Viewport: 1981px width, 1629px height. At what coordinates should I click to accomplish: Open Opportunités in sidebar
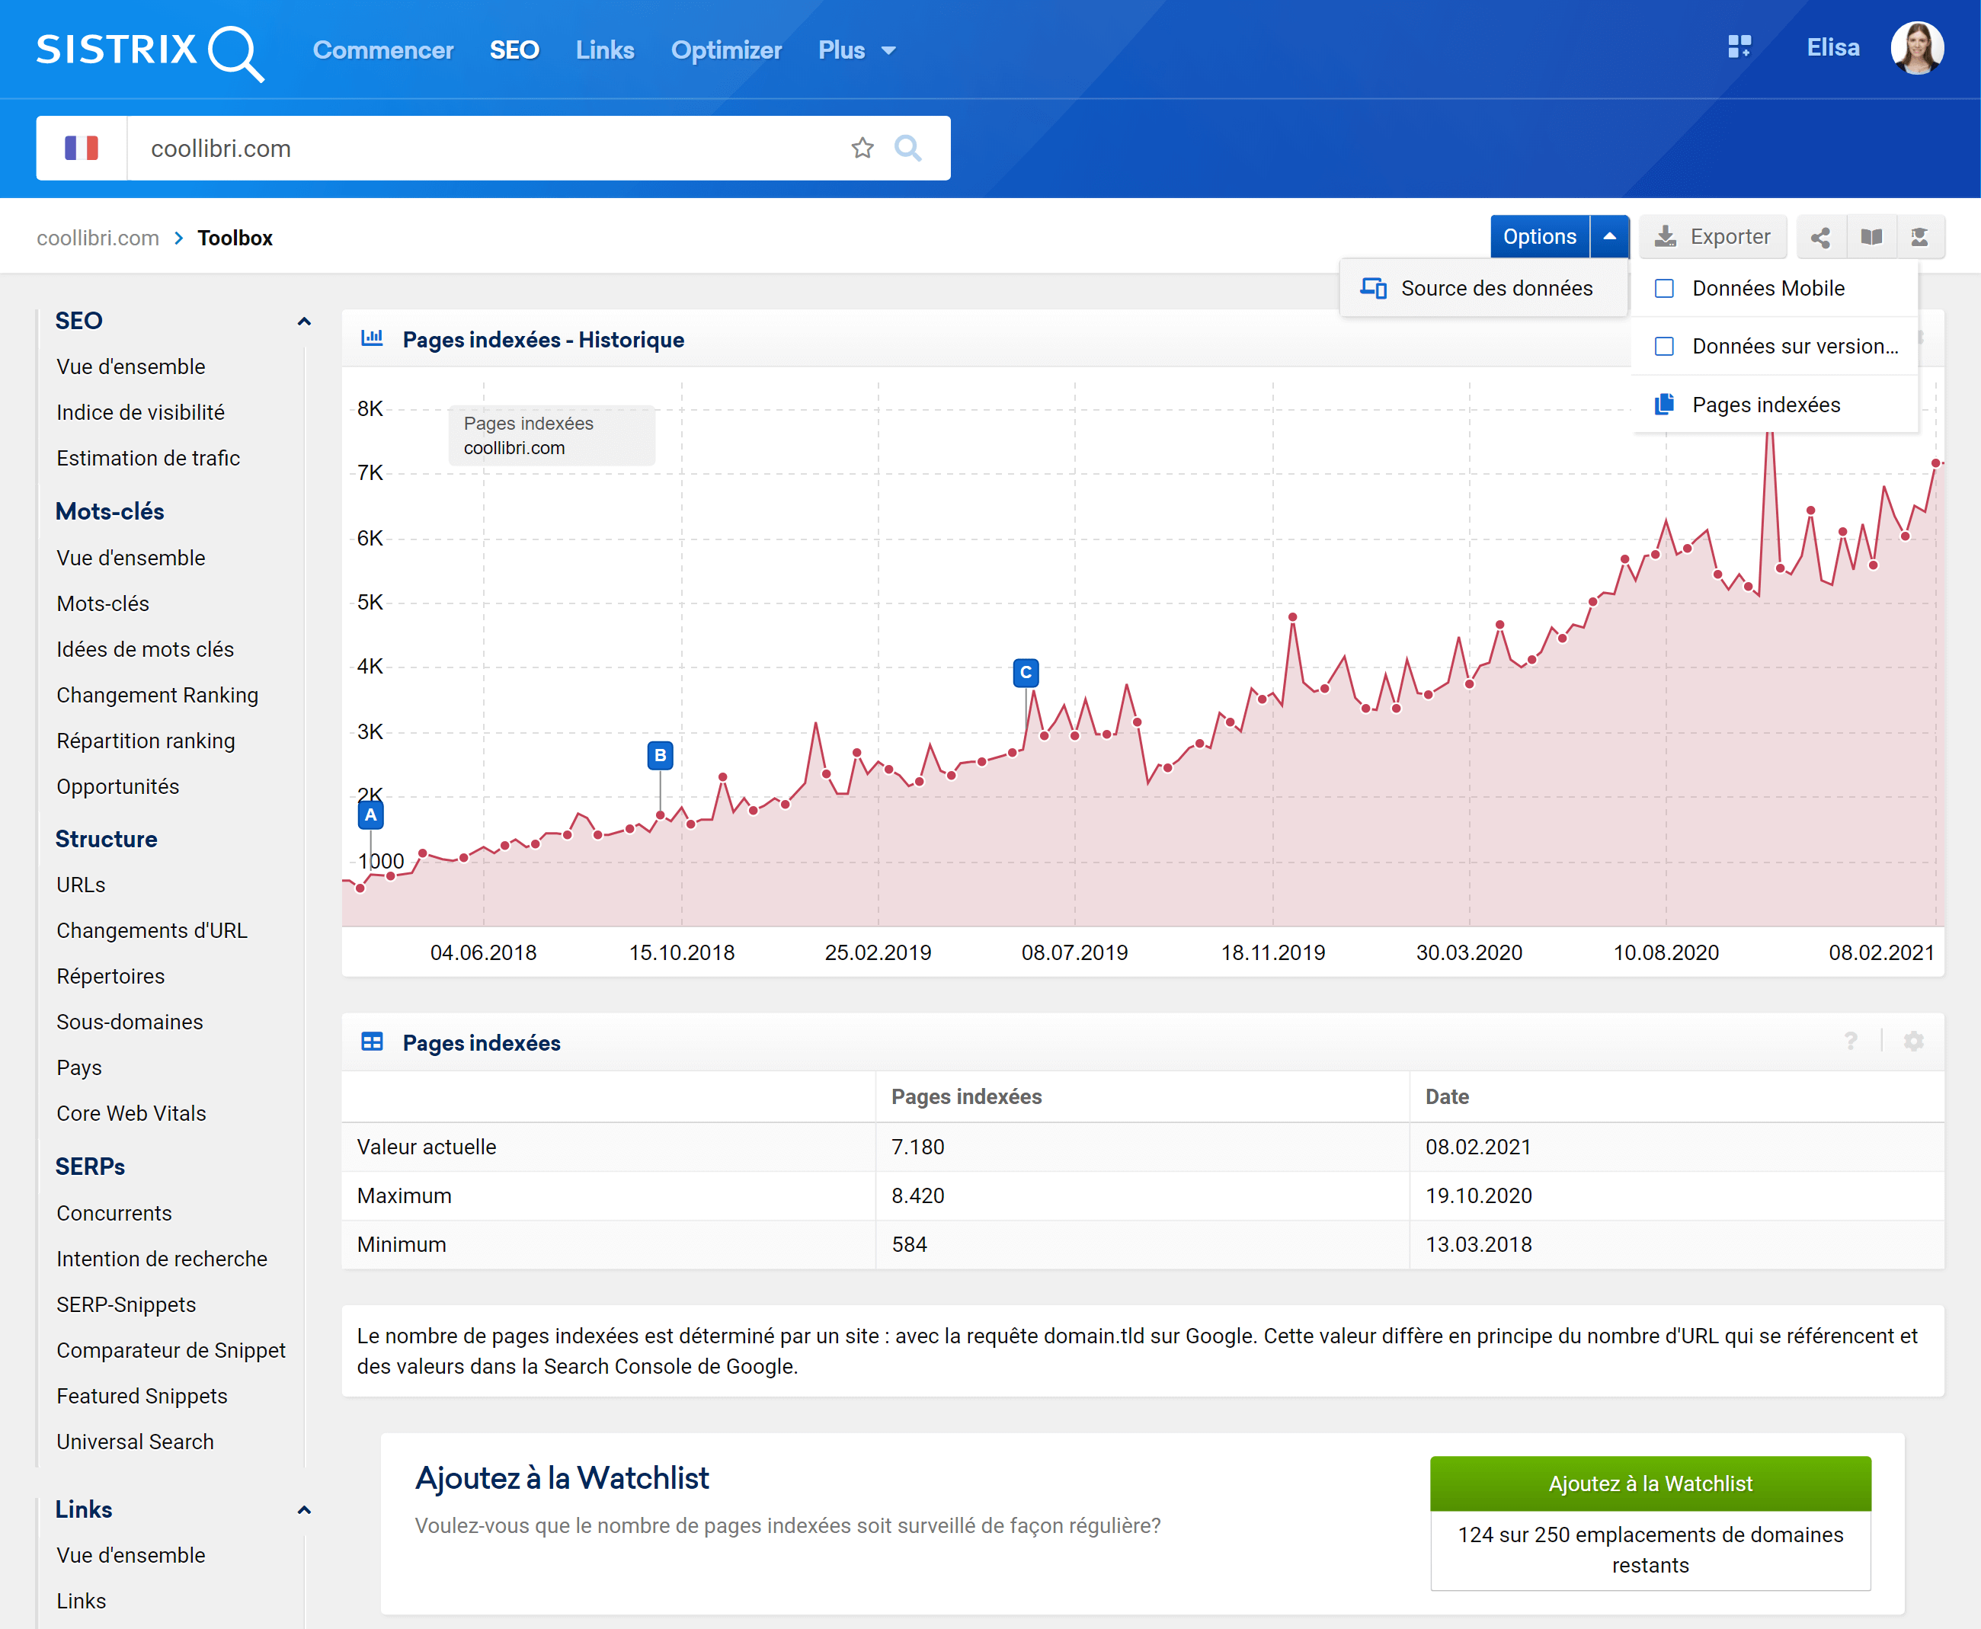coord(118,786)
